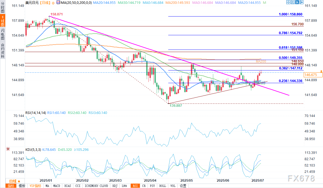This screenshot has width=323, height=188.
Task: Open the 设置 settings button
Action: [x=183, y=186]
